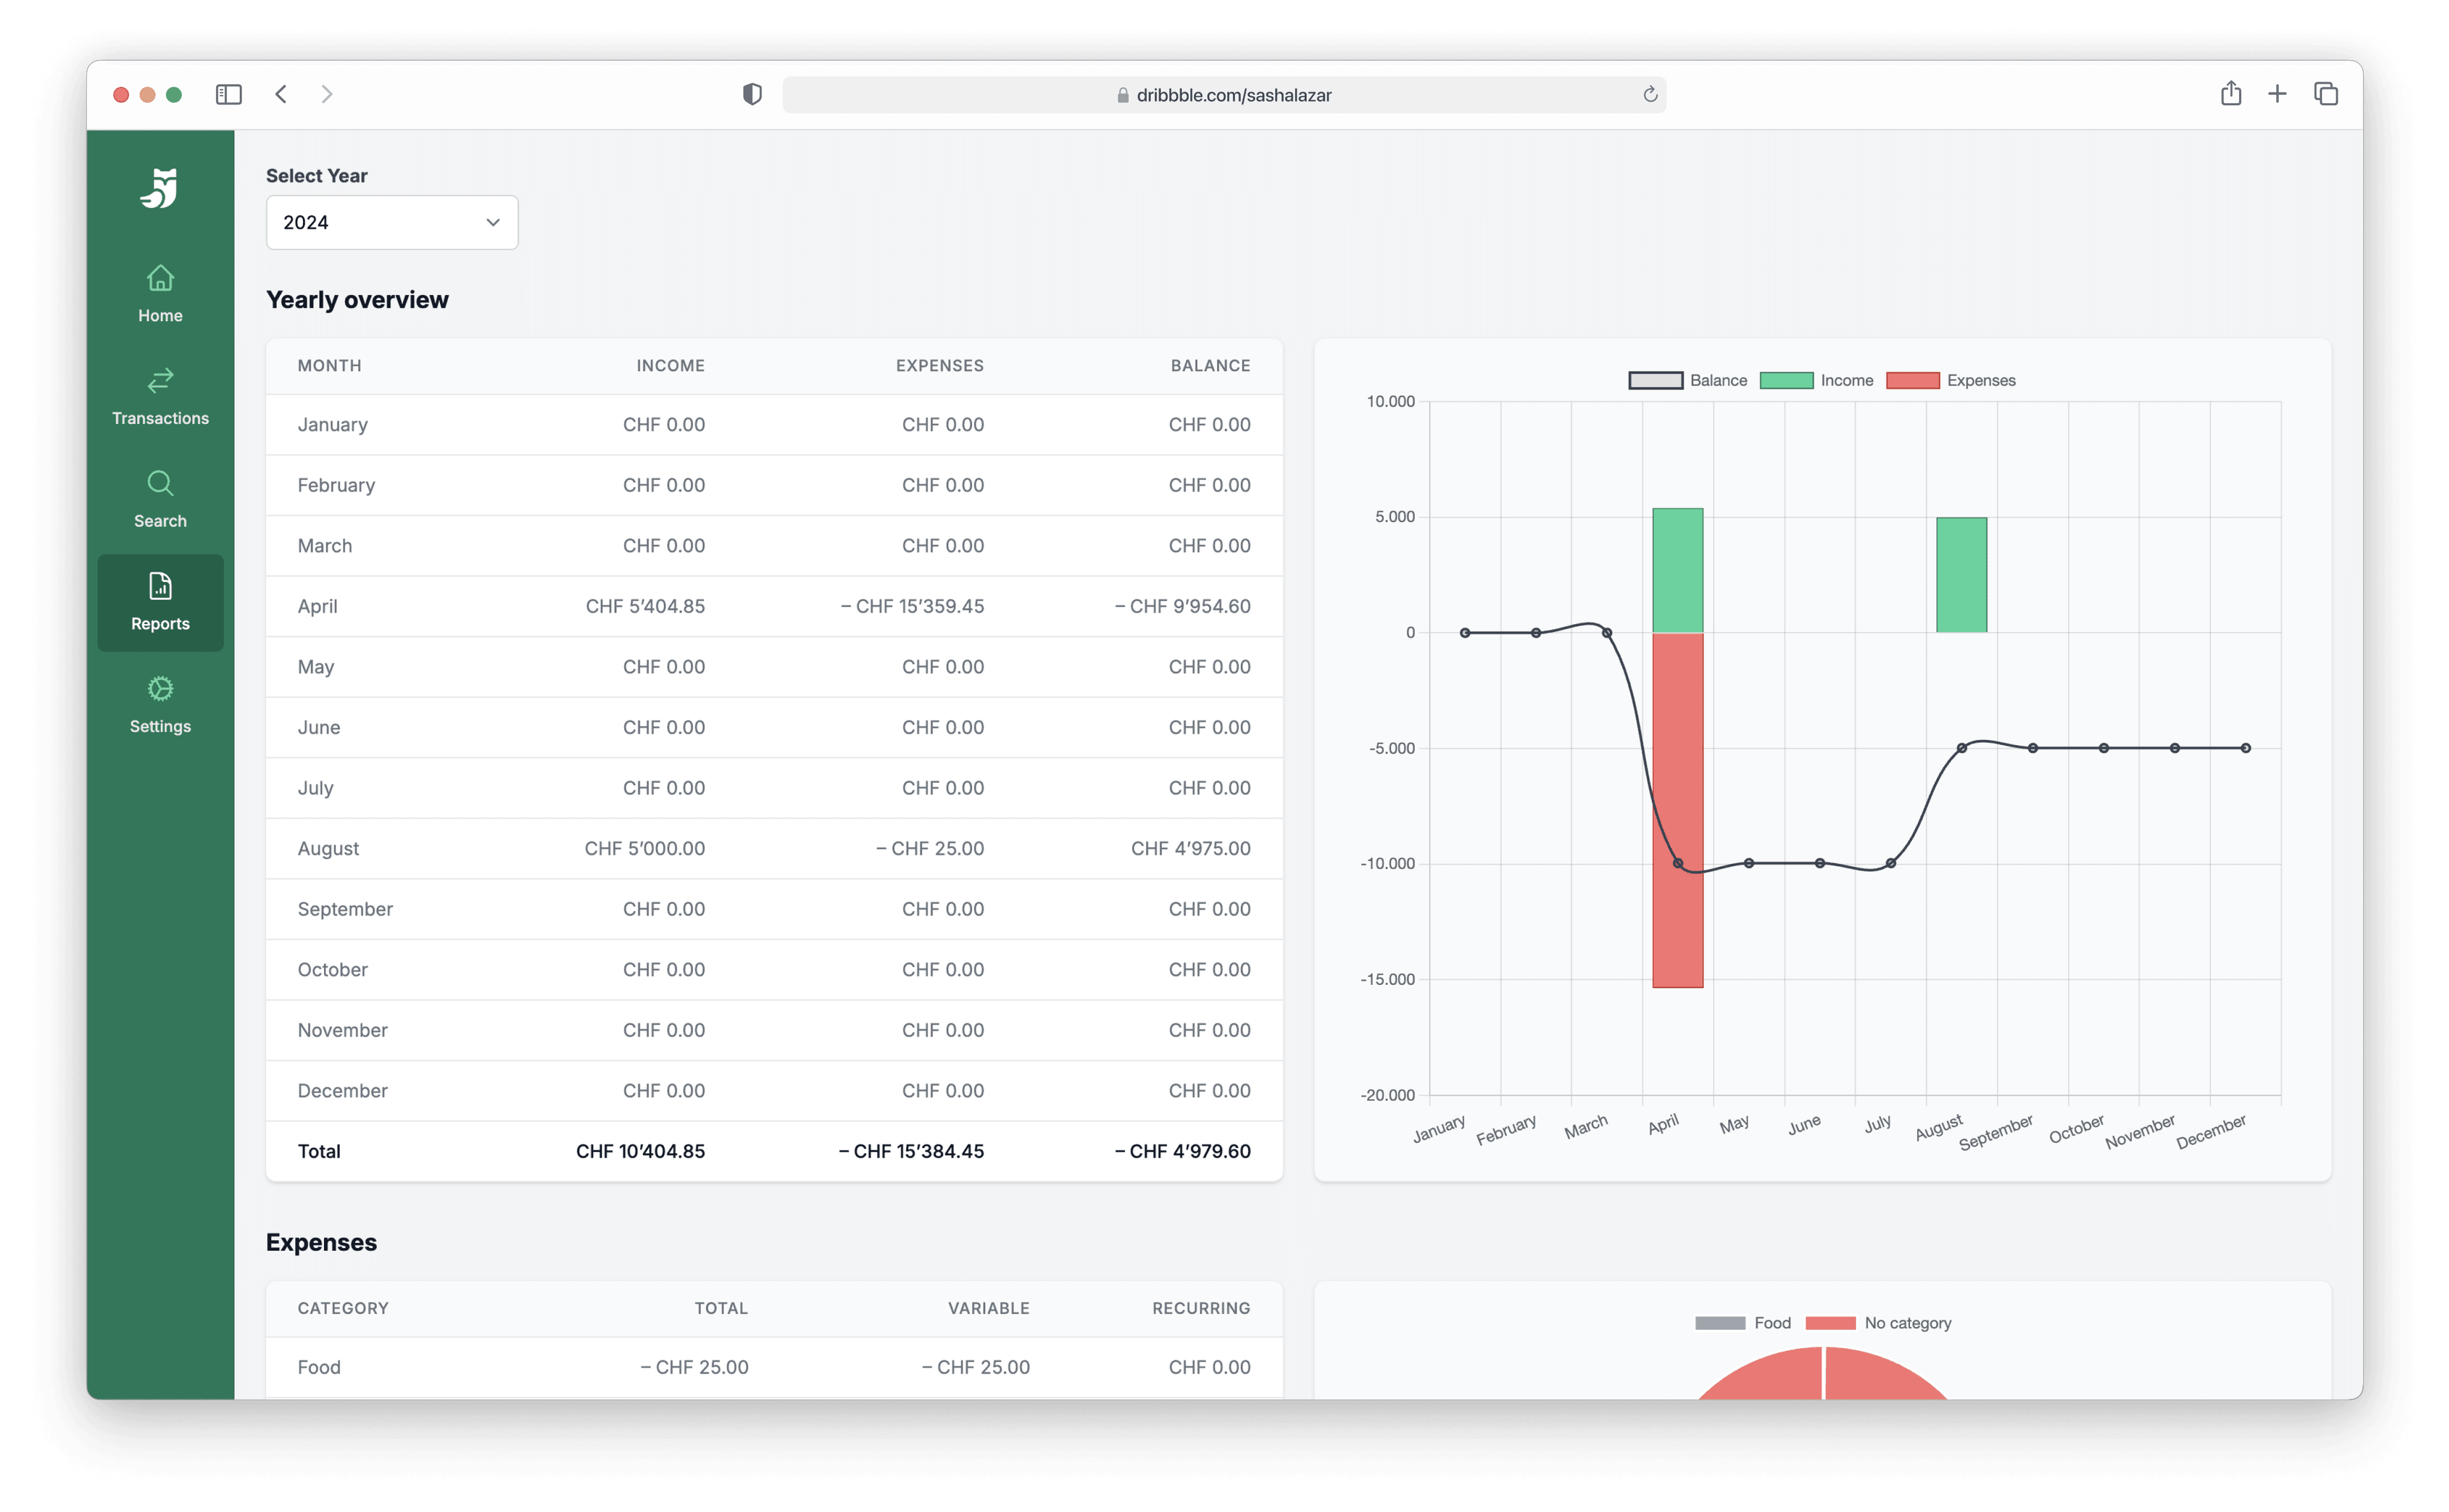
Task: Toggle the Income legend in the chart
Action: (x=1817, y=380)
